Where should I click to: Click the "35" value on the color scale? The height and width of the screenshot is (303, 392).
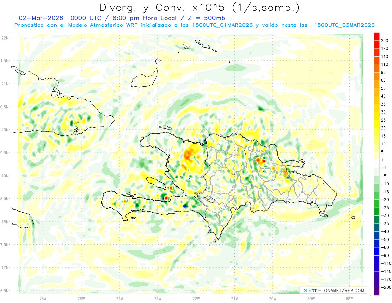[384, 104]
